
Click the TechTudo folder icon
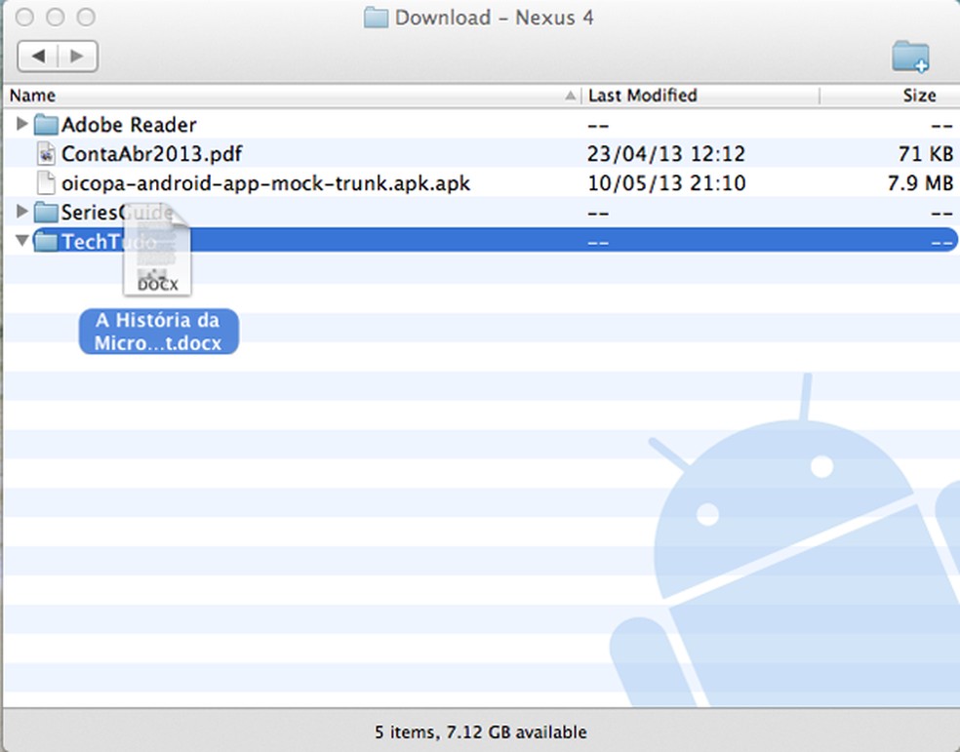(x=46, y=242)
